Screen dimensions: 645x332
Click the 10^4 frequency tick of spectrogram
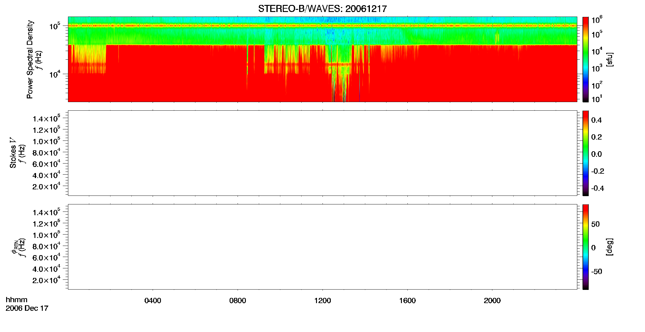pos(55,74)
